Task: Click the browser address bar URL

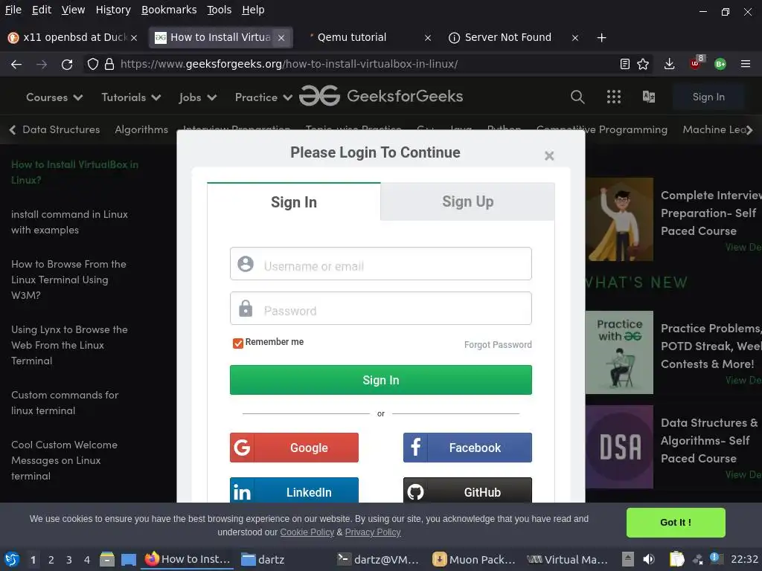Action: 289,64
